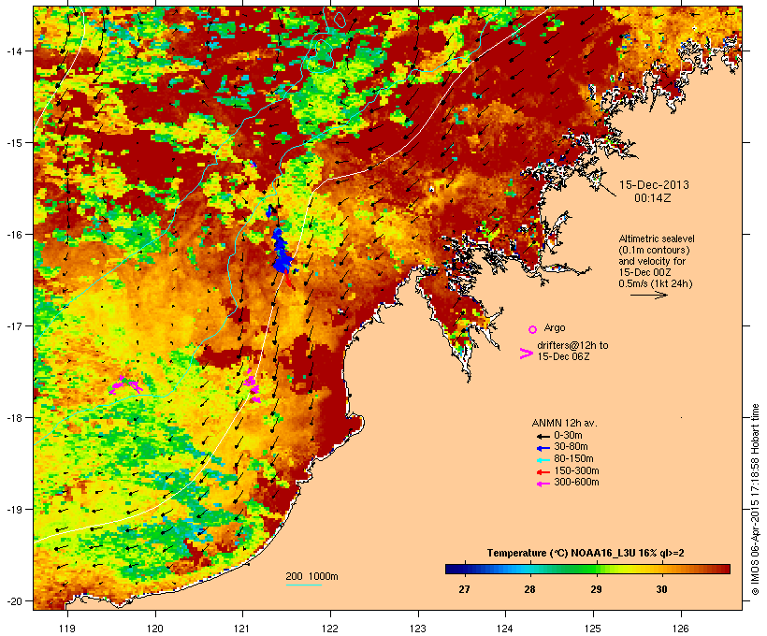Click the 30-80m depth label
The image size is (767, 636).
pyautogui.click(x=571, y=447)
